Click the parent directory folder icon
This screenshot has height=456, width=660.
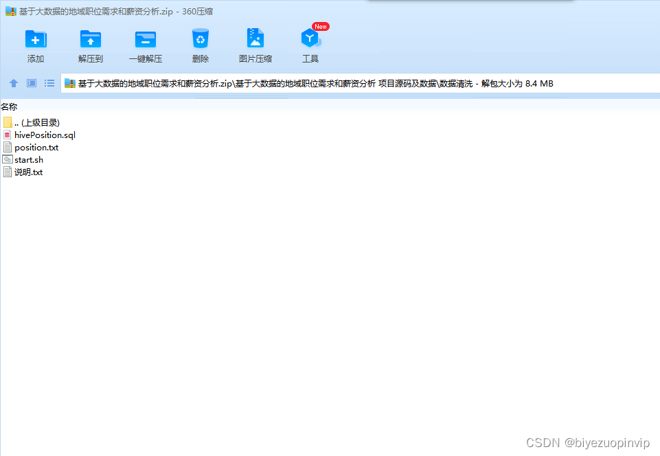[x=7, y=122]
